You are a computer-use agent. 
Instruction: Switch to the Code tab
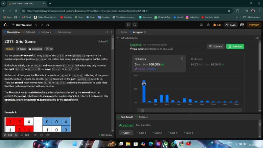[122, 32]
